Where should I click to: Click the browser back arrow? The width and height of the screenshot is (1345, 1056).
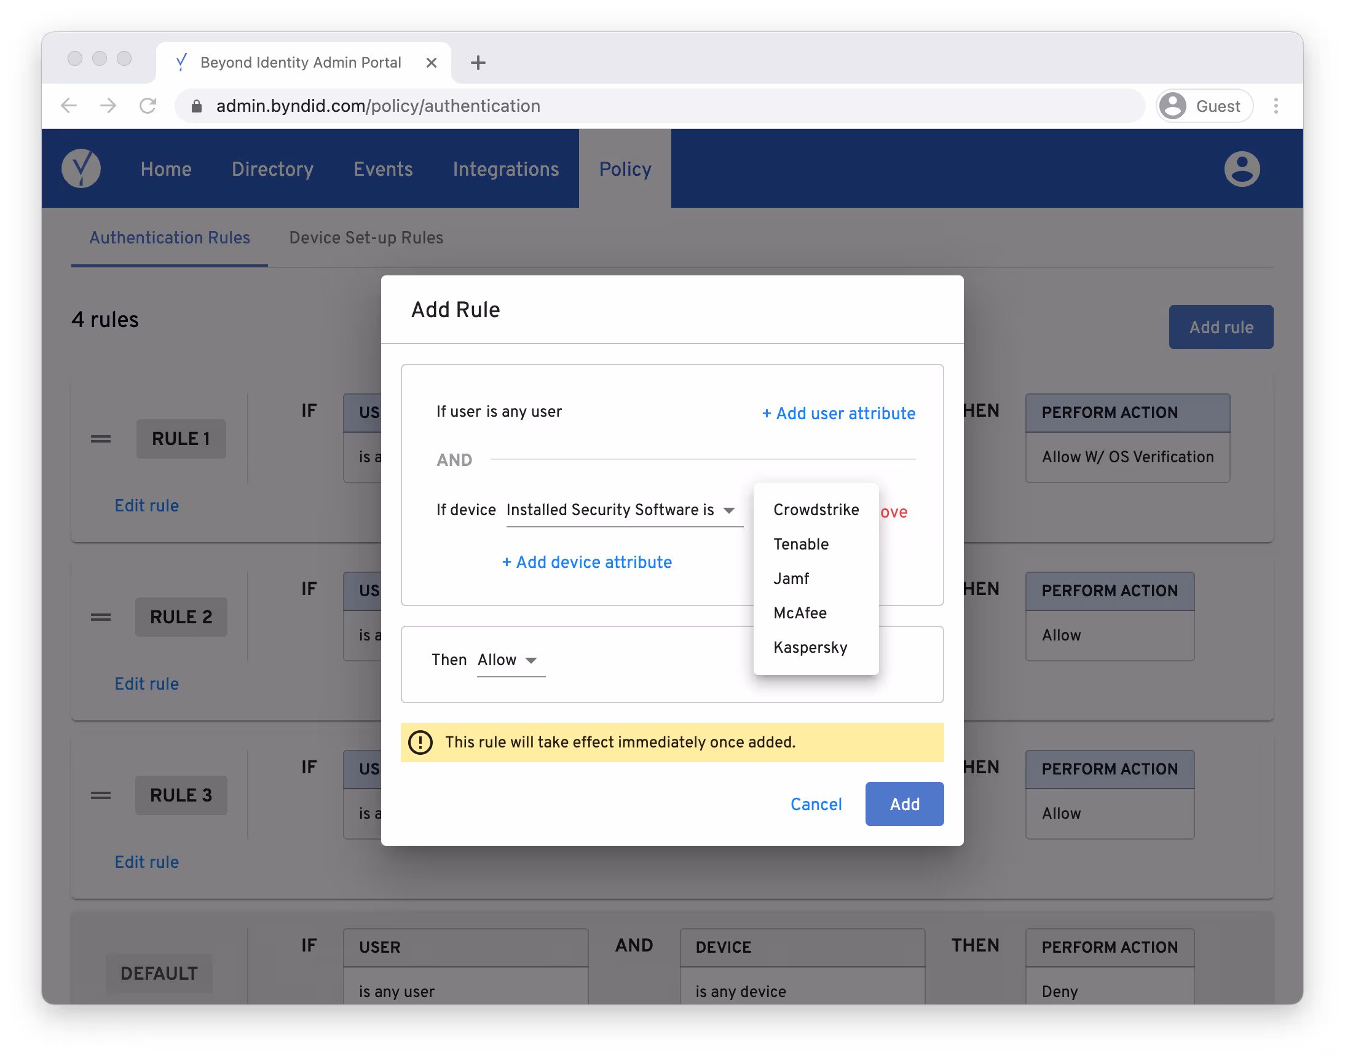pyautogui.click(x=69, y=106)
